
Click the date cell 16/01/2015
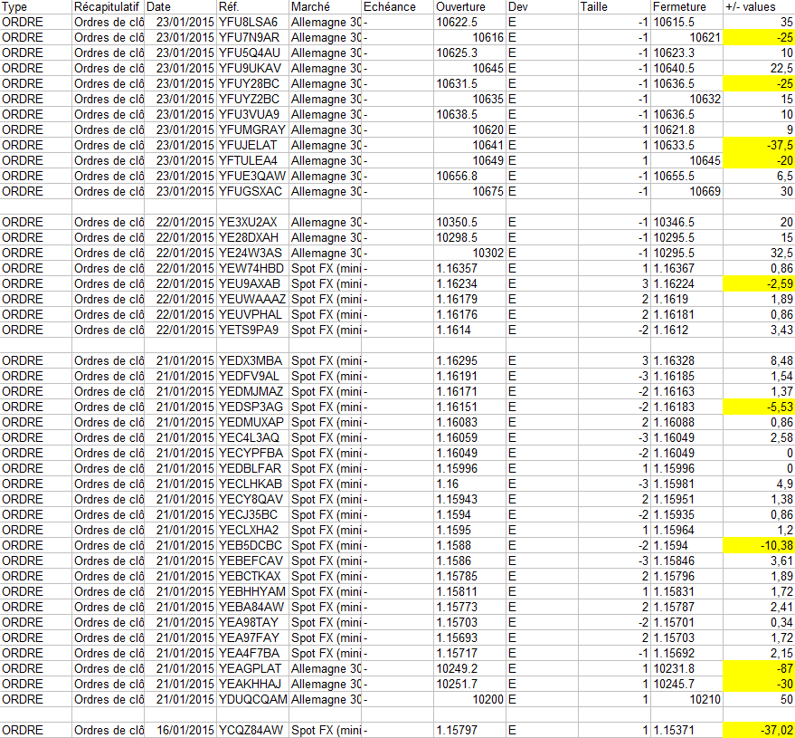181,731
